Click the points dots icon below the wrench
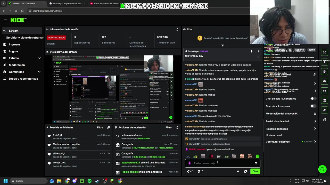Viewport: 330px width, 185px height. pyautogui.click(x=324, y=120)
